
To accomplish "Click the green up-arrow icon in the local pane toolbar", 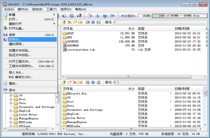I will (64, 82).
